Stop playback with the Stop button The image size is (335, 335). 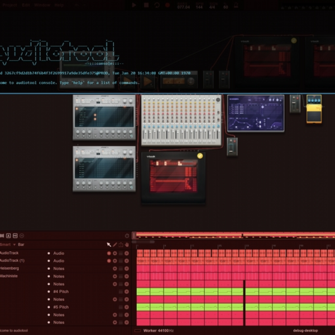(x=146, y=5)
